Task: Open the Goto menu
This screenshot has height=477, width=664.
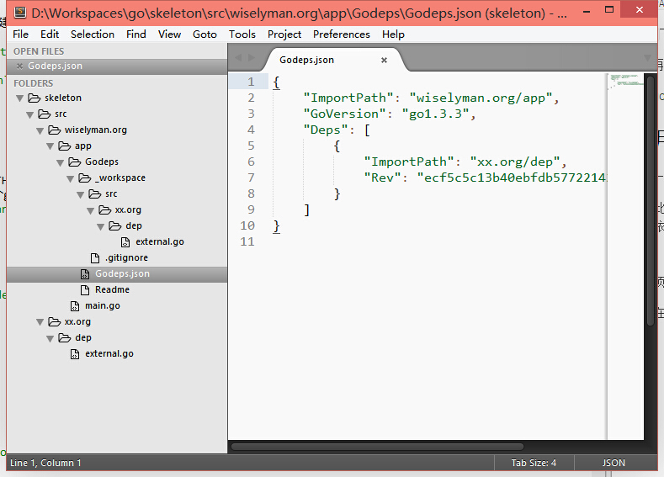Action: (x=205, y=34)
